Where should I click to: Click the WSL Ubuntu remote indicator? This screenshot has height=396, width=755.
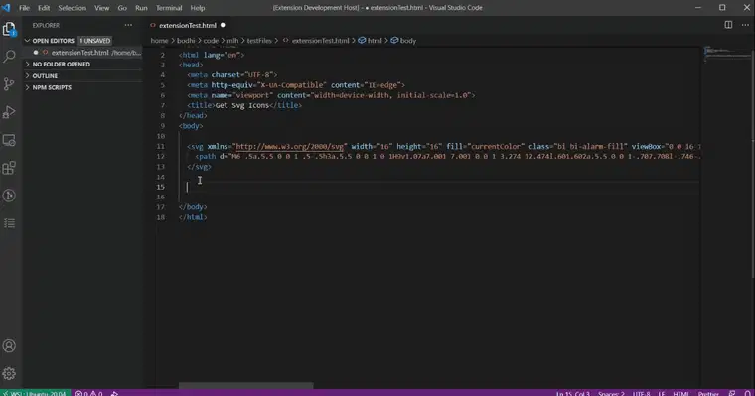[x=35, y=393]
